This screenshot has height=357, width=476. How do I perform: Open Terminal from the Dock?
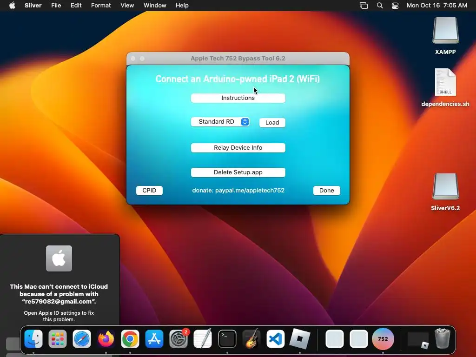227,339
